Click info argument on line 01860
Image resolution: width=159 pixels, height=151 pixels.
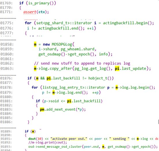(x=103, y=54)
